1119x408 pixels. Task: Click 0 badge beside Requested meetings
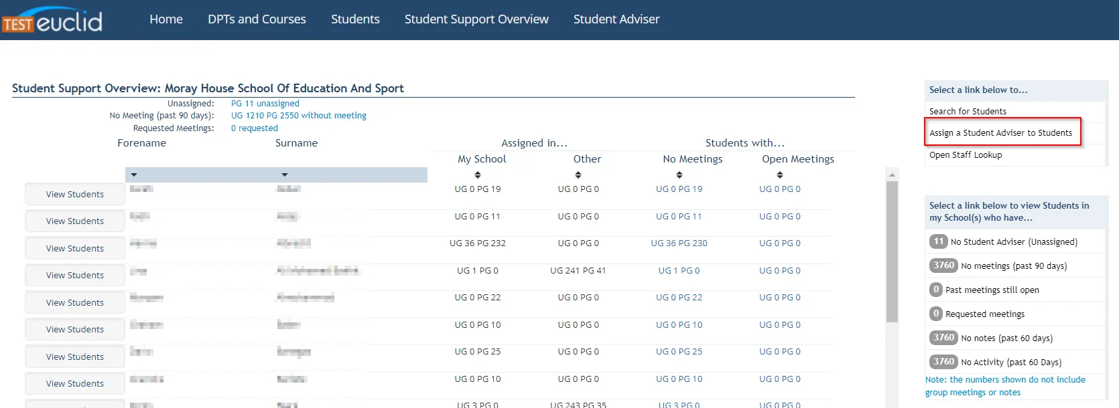(x=936, y=314)
